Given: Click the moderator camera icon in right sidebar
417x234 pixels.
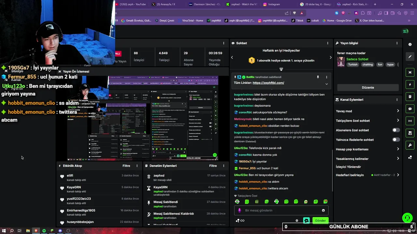Looking at the screenshot, I should point(410,133).
